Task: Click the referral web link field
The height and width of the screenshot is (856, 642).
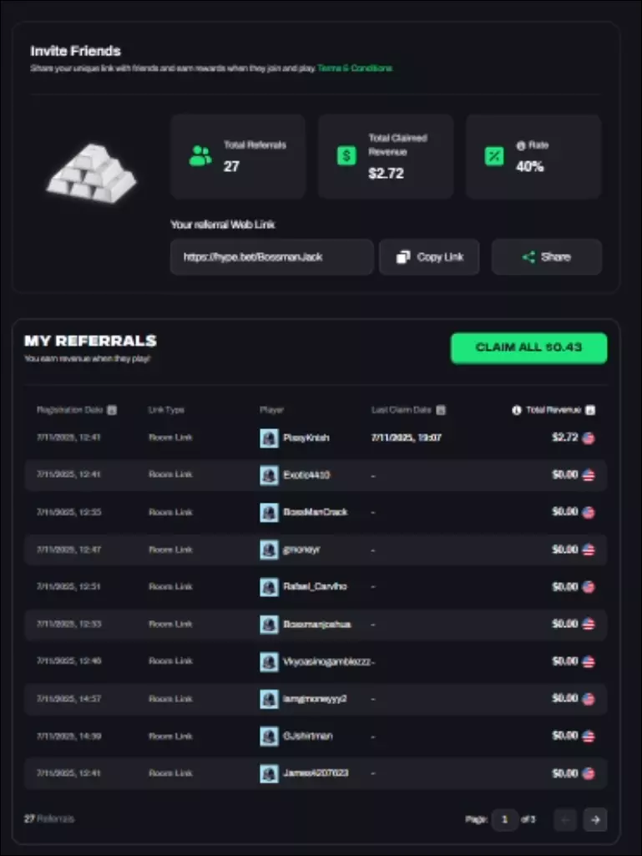Action: click(272, 256)
